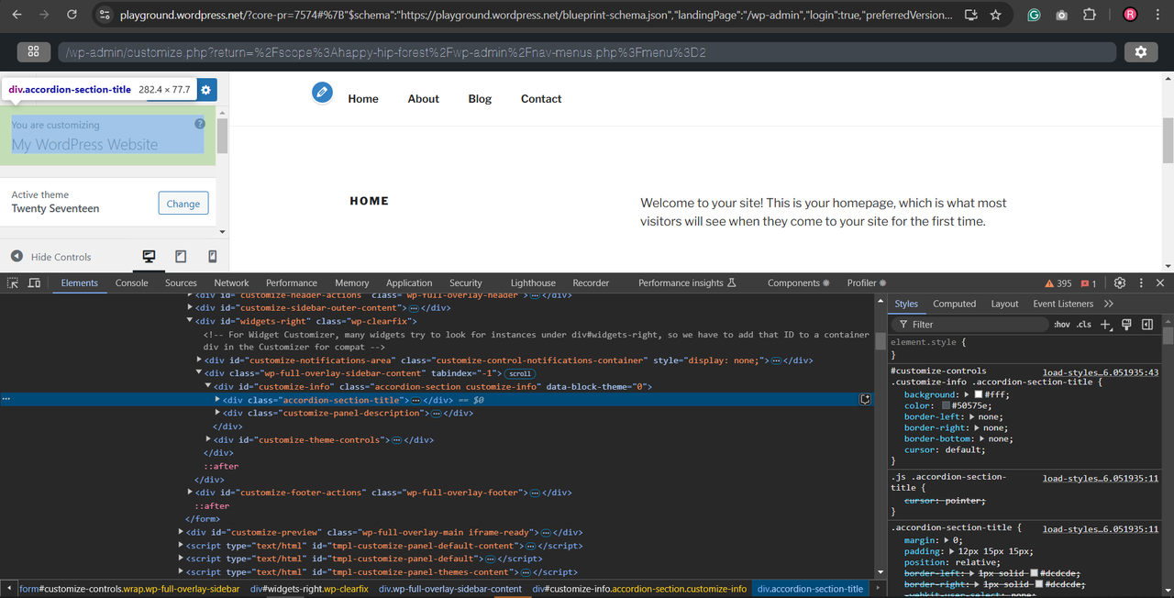
Task: Focus the Styles Filter input field
Action: (x=970, y=325)
